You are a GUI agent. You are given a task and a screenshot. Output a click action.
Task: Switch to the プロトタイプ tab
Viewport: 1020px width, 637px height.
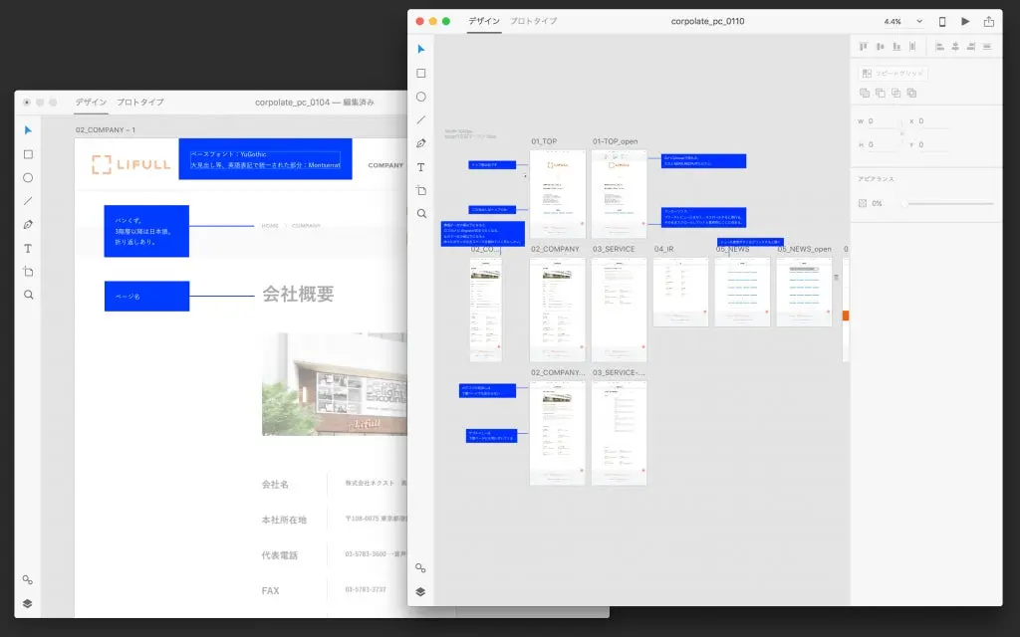click(x=532, y=20)
